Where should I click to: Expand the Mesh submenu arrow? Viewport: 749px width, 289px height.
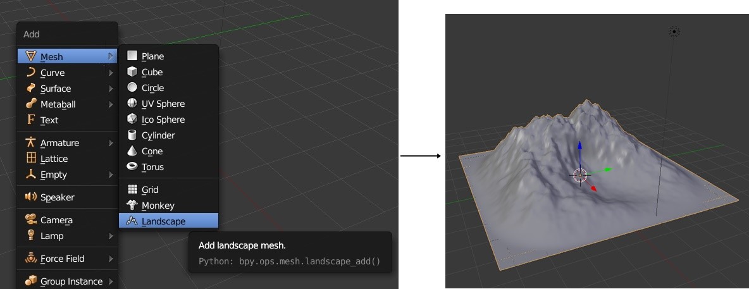[x=111, y=56]
